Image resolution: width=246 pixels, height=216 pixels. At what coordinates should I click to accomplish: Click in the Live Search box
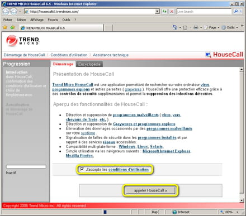pos(204,12)
